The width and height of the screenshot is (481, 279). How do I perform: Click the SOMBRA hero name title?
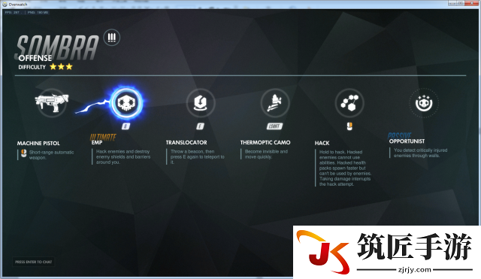[x=57, y=47]
